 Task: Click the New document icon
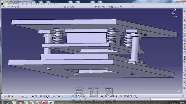(x=3, y=96)
